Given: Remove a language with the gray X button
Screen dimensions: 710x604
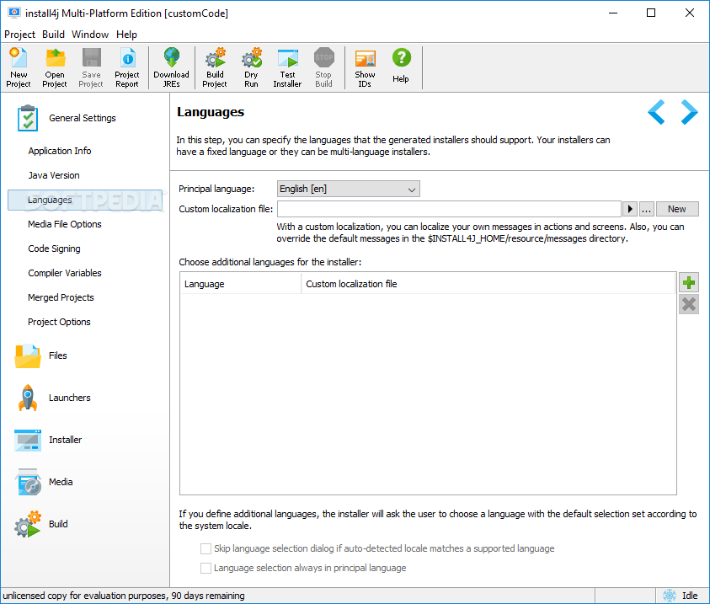Looking at the screenshot, I should click(689, 304).
